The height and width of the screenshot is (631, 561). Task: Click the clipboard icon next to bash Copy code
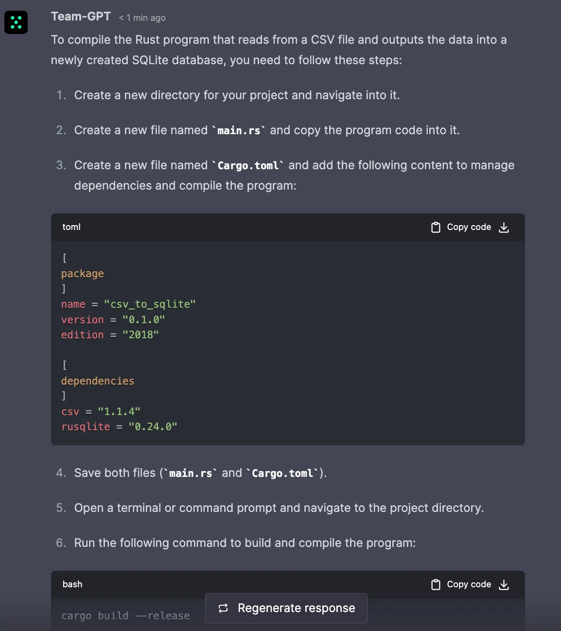click(x=435, y=584)
